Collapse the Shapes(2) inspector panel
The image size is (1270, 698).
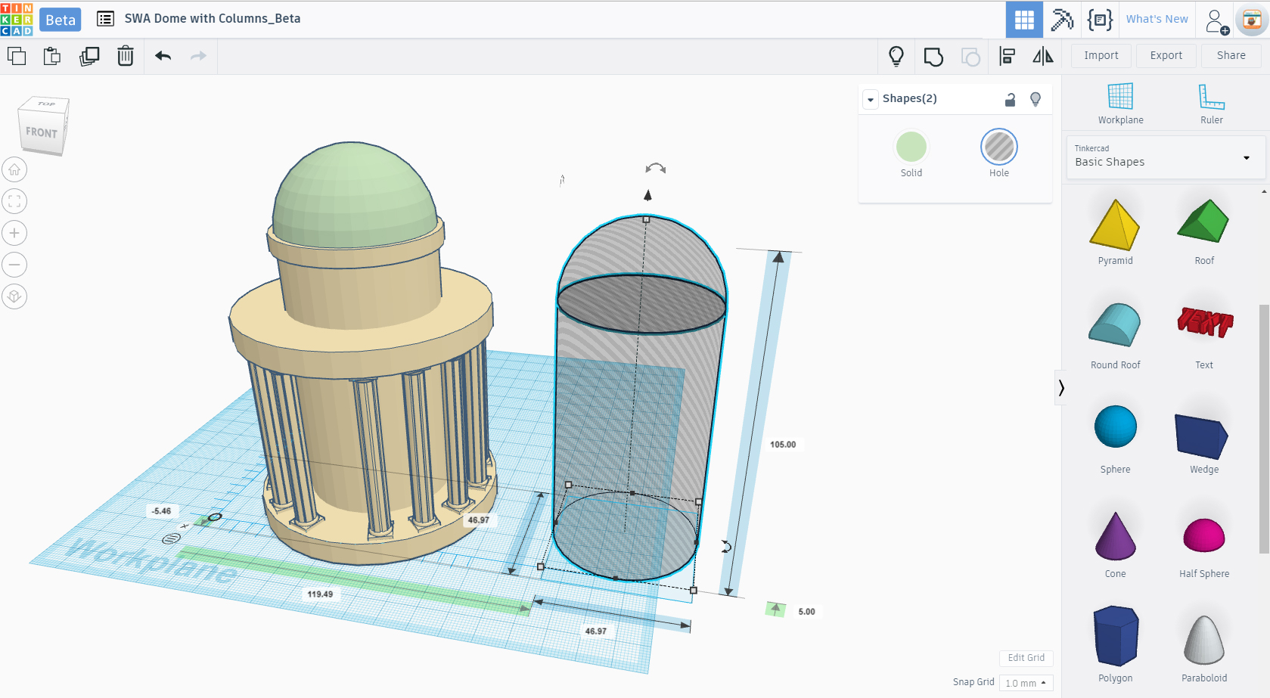point(871,99)
